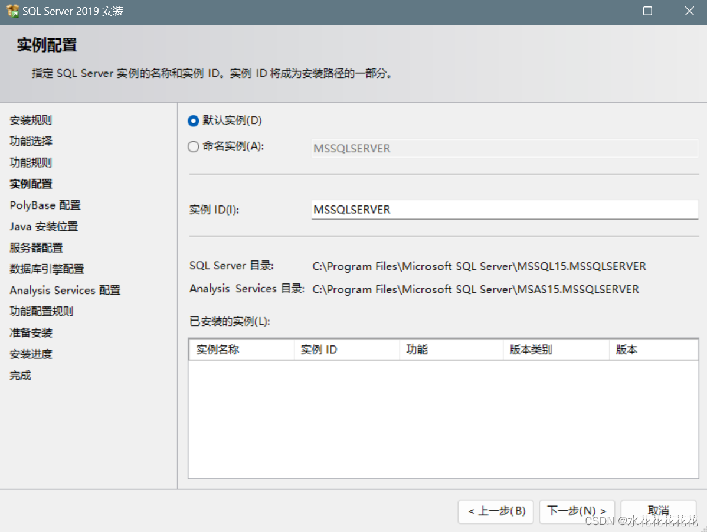Image resolution: width=707 pixels, height=532 pixels.
Task: Sort by 版本 column header
Action: tap(653, 350)
